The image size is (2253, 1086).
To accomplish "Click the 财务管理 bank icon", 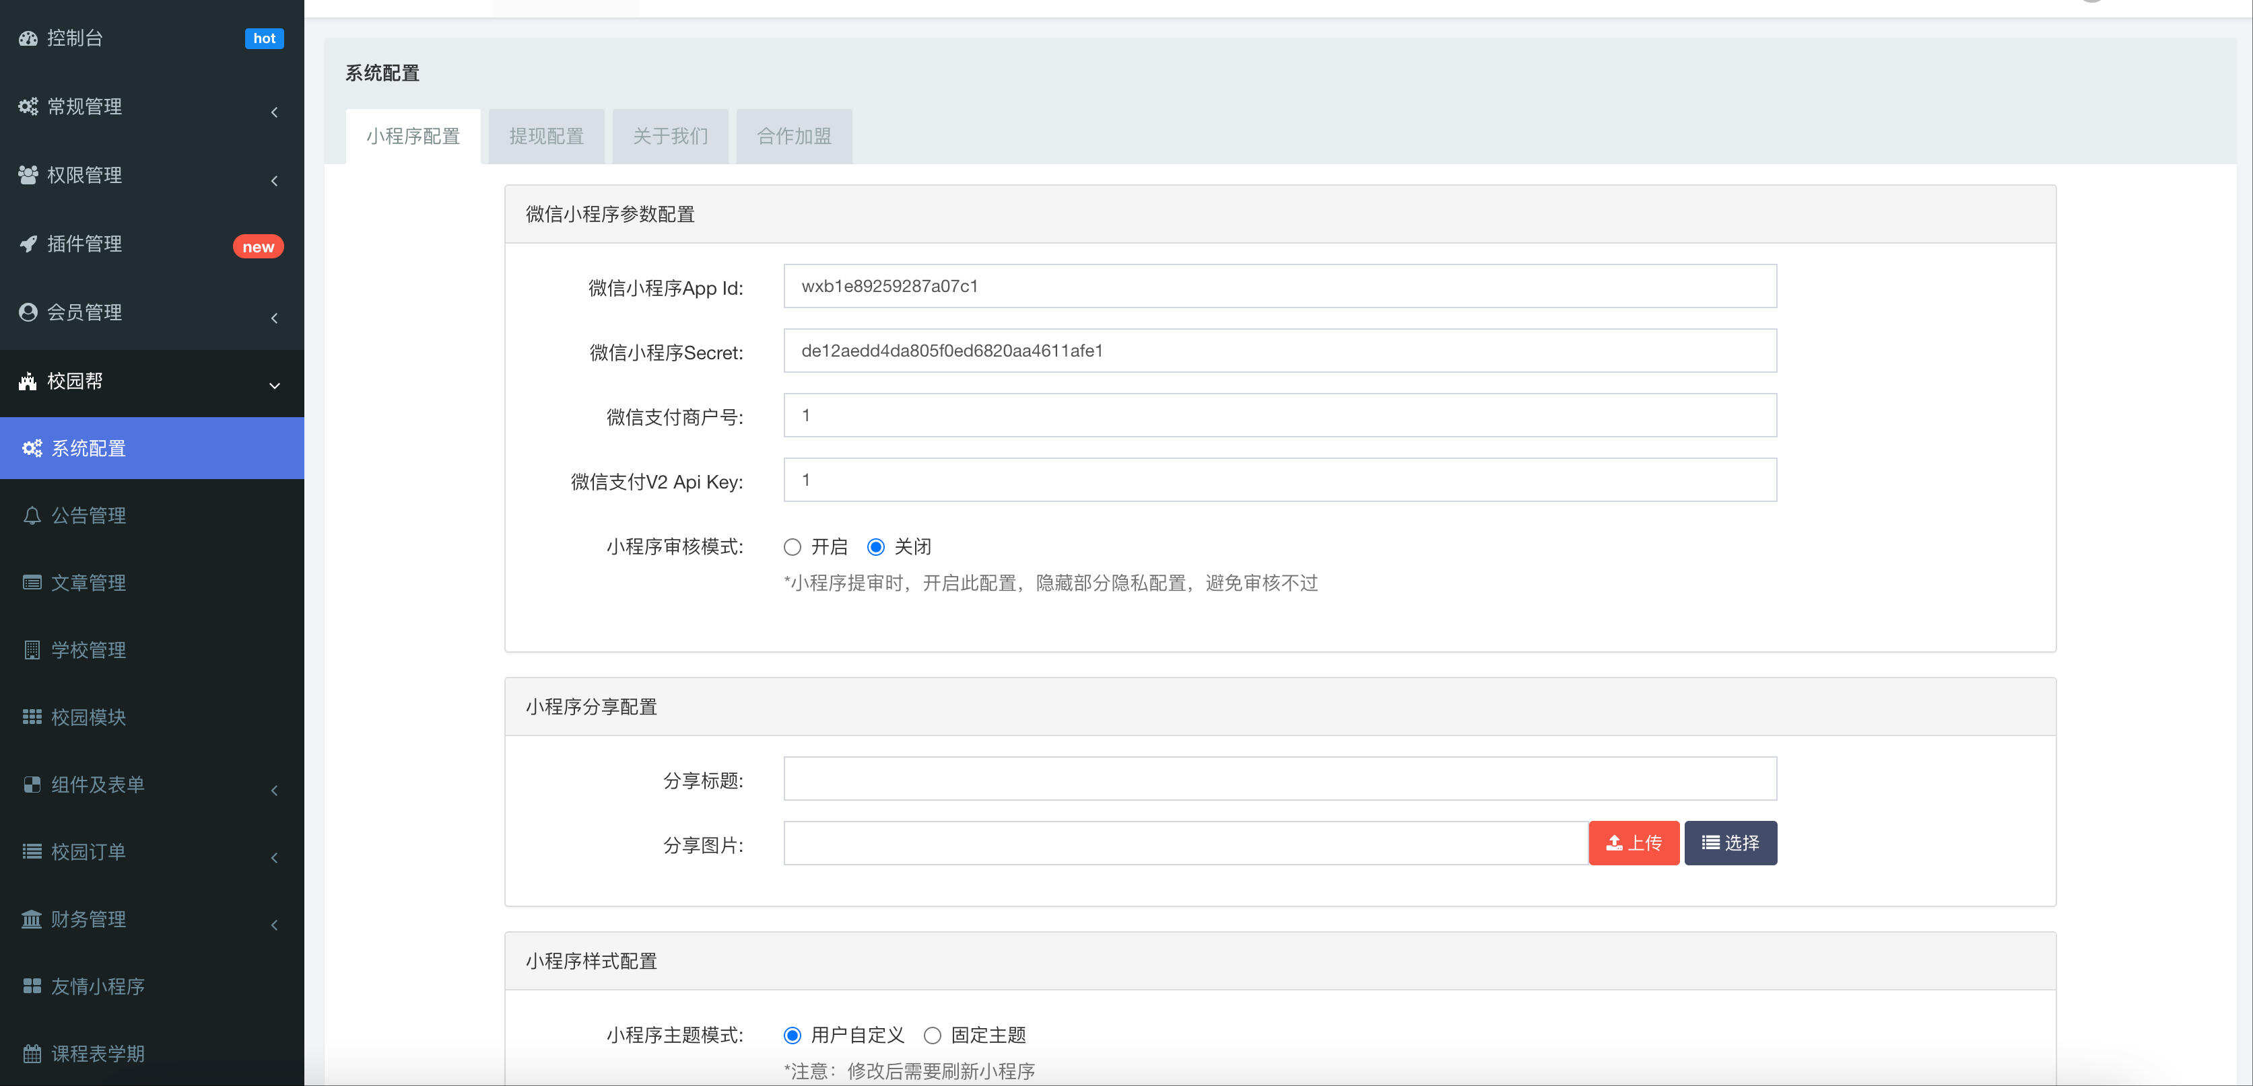I will point(32,919).
